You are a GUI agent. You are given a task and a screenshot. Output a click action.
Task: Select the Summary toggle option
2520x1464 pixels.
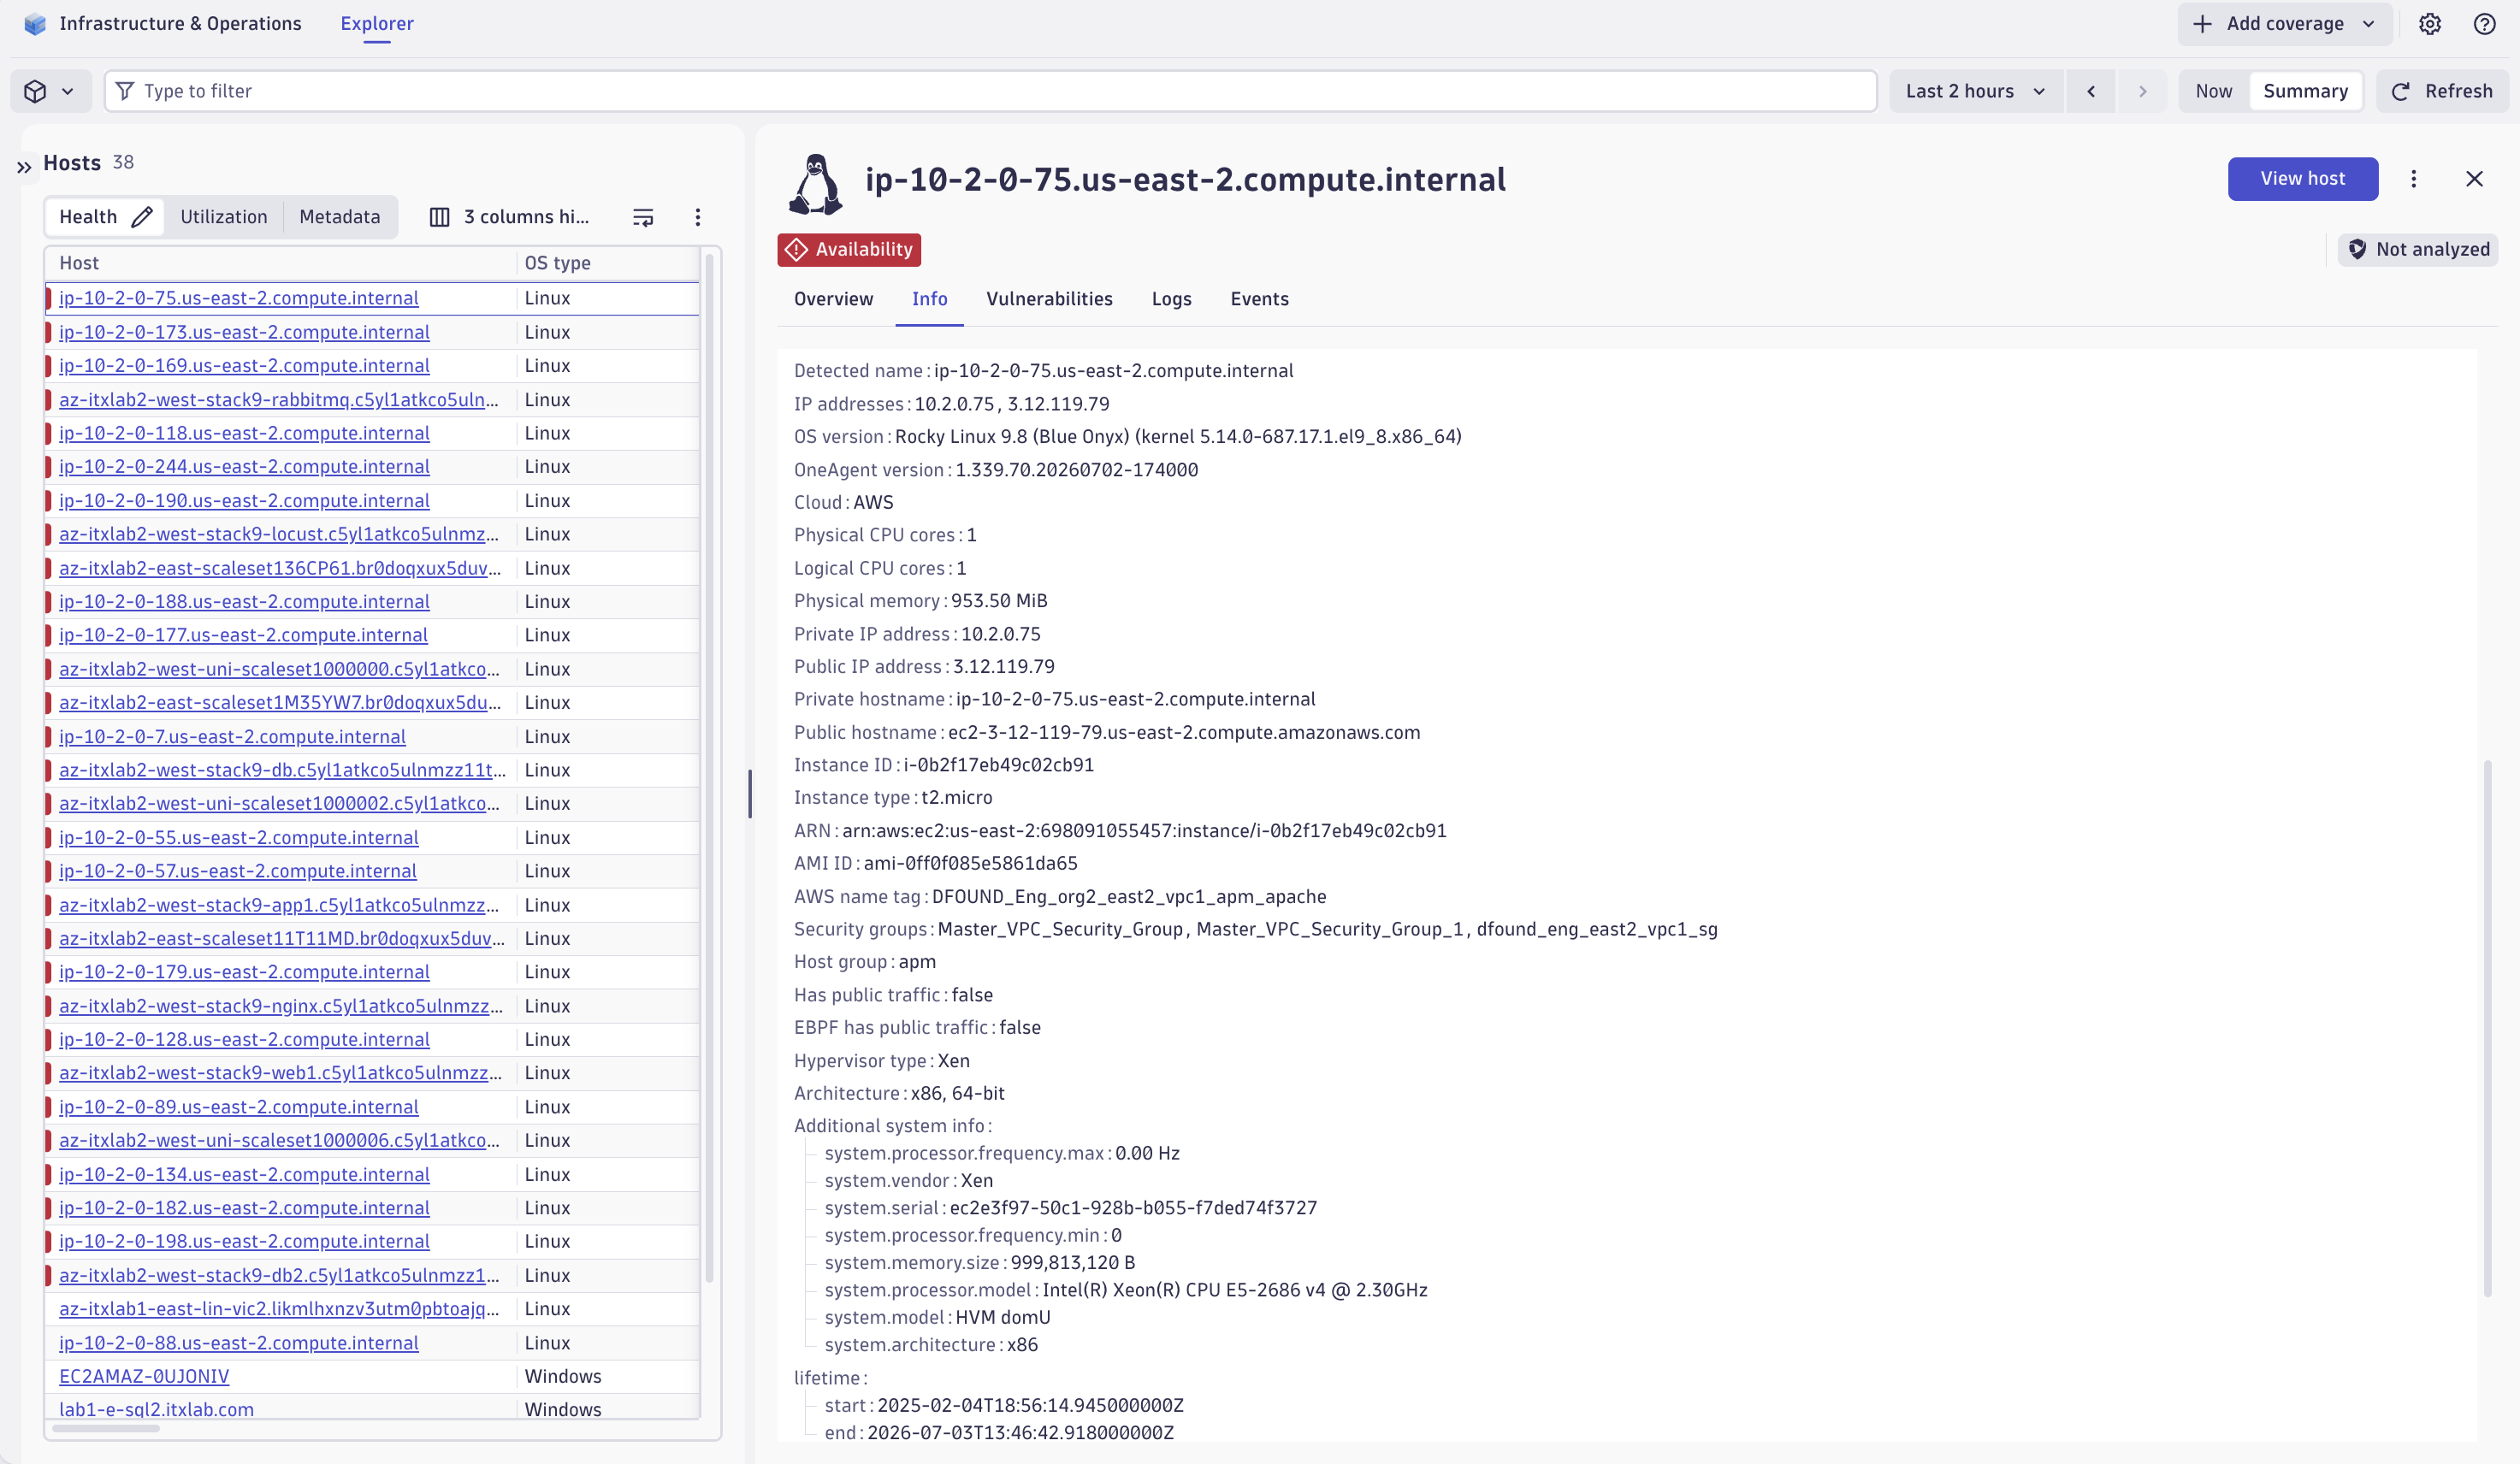tap(2305, 91)
